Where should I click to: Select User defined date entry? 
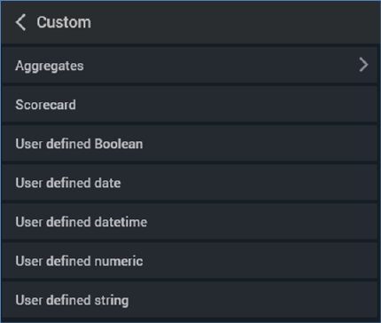coord(190,183)
